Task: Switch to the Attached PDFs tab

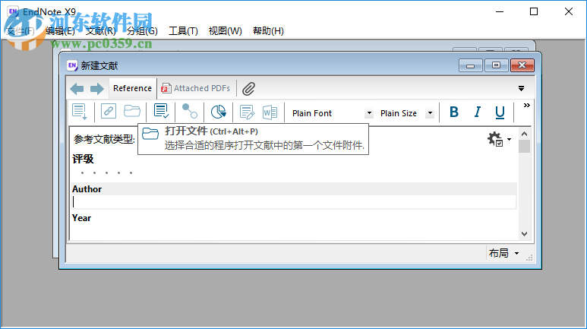Action: [x=195, y=88]
